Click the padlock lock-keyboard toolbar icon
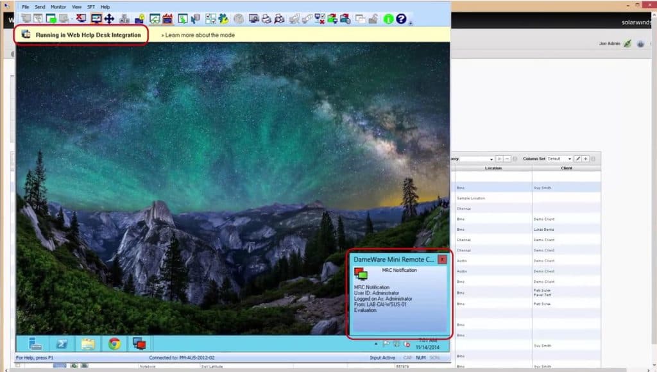Screen dimensions: 657x372 click(x=139, y=19)
